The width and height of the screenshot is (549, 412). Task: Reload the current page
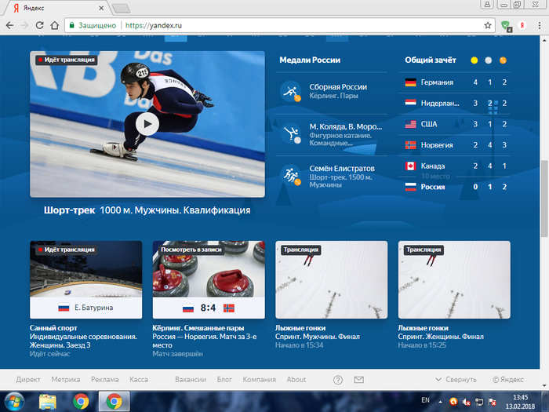39,25
